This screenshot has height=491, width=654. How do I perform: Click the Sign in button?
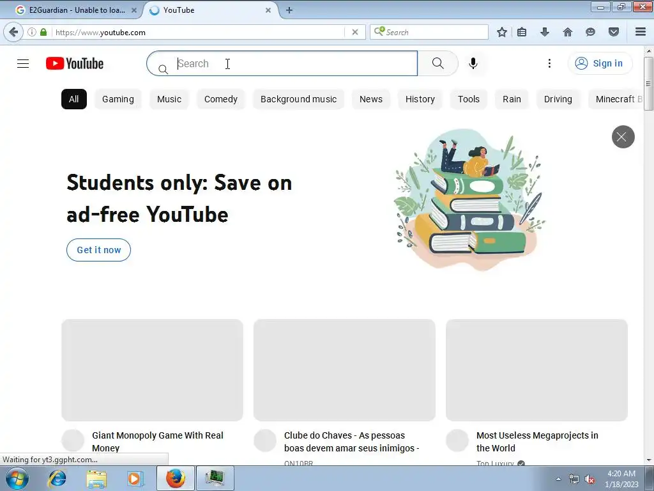point(600,63)
